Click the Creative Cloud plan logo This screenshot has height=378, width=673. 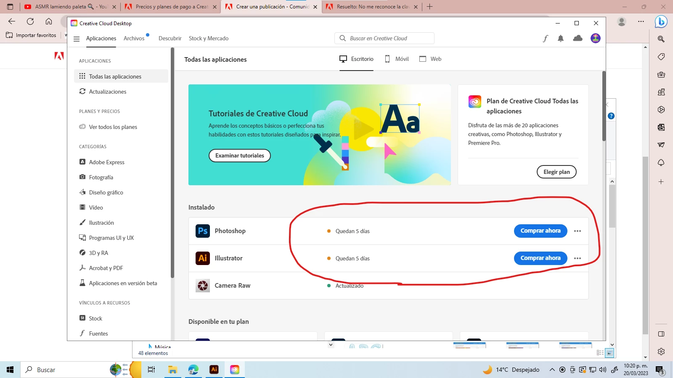475,102
